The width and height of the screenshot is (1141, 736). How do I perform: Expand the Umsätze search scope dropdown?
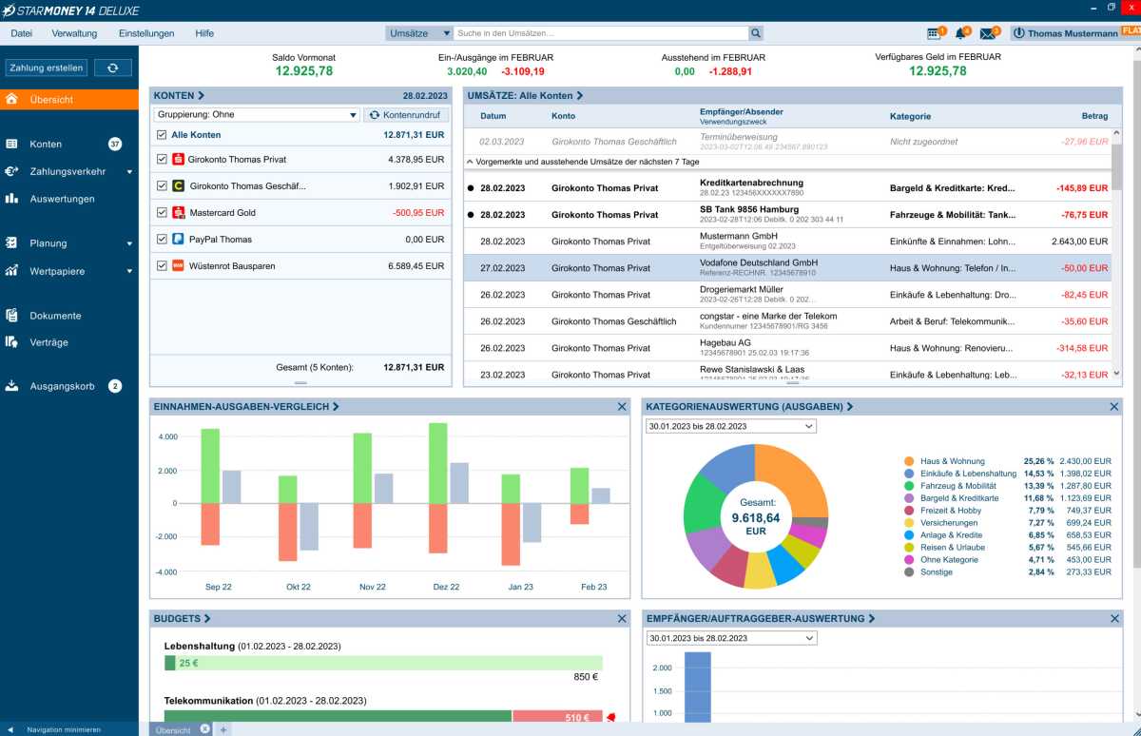pos(419,33)
